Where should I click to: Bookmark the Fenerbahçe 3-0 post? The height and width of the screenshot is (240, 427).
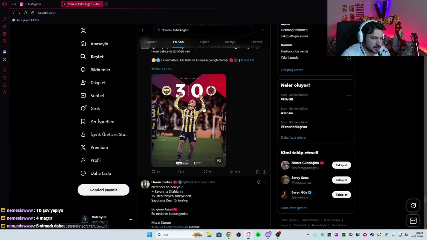[258, 172]
